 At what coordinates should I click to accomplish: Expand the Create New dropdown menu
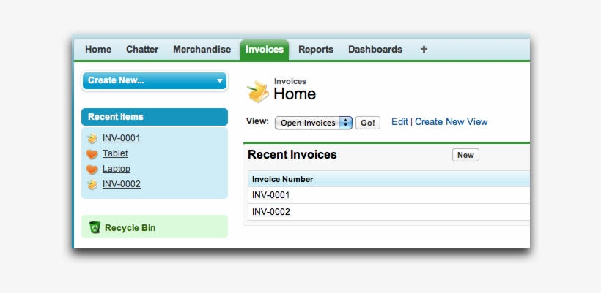[x=155, y=80]
